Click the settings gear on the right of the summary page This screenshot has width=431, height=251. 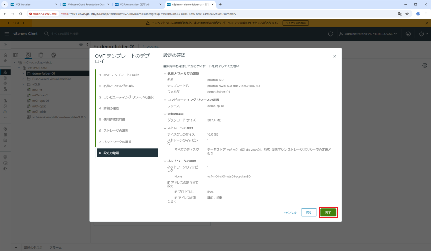[x=425, y=66]
